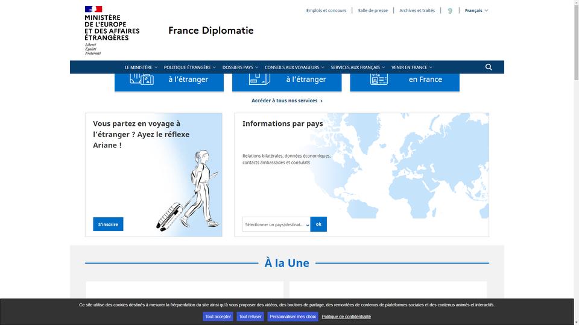This screenshot has height=325, width=579.
Task: Click the French flag ministry logo
Action: click(x=112, y=30)
